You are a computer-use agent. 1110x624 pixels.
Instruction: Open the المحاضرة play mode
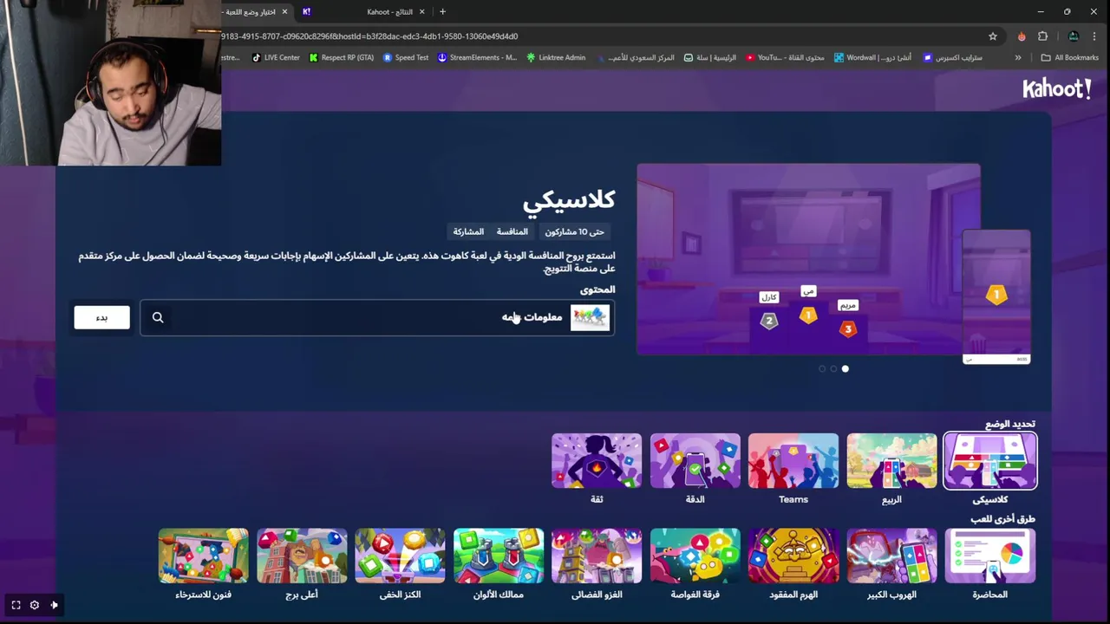coord(990,556)
